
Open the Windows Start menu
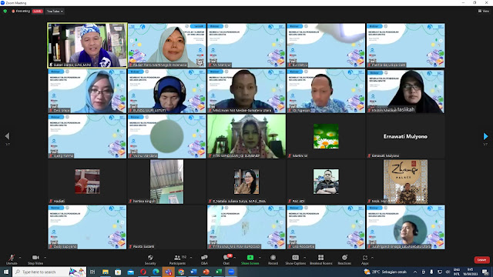(5, 272)
